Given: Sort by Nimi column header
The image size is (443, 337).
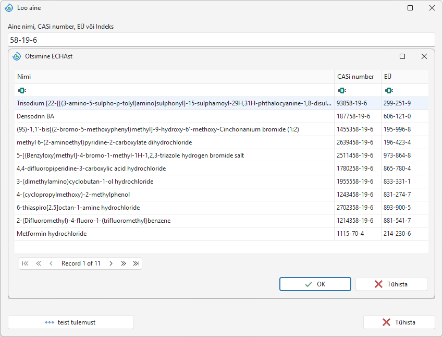Looking at the screenshot, I should pyautogui.click(x=174, y=77).
